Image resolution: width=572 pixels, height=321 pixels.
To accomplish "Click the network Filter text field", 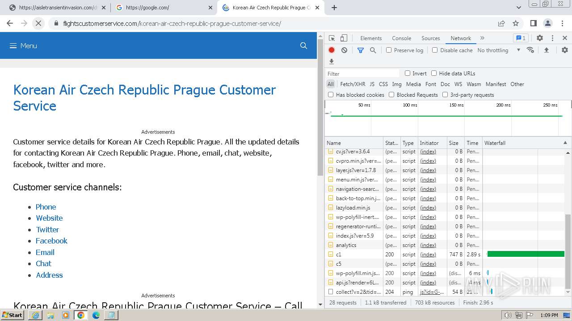I will [x=362, y=74].
